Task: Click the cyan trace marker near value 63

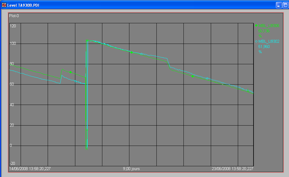Action: click(x=75, y=81)
